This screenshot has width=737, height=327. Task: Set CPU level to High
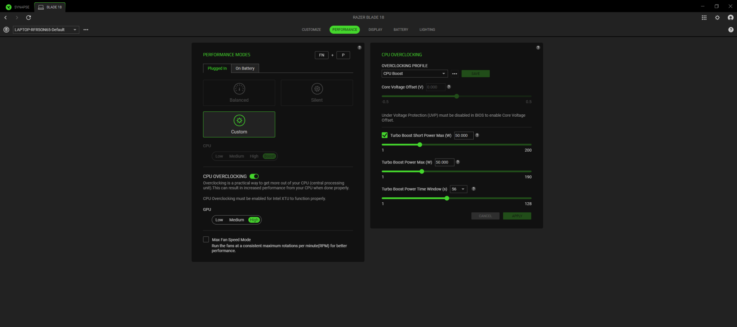[254, 156]
